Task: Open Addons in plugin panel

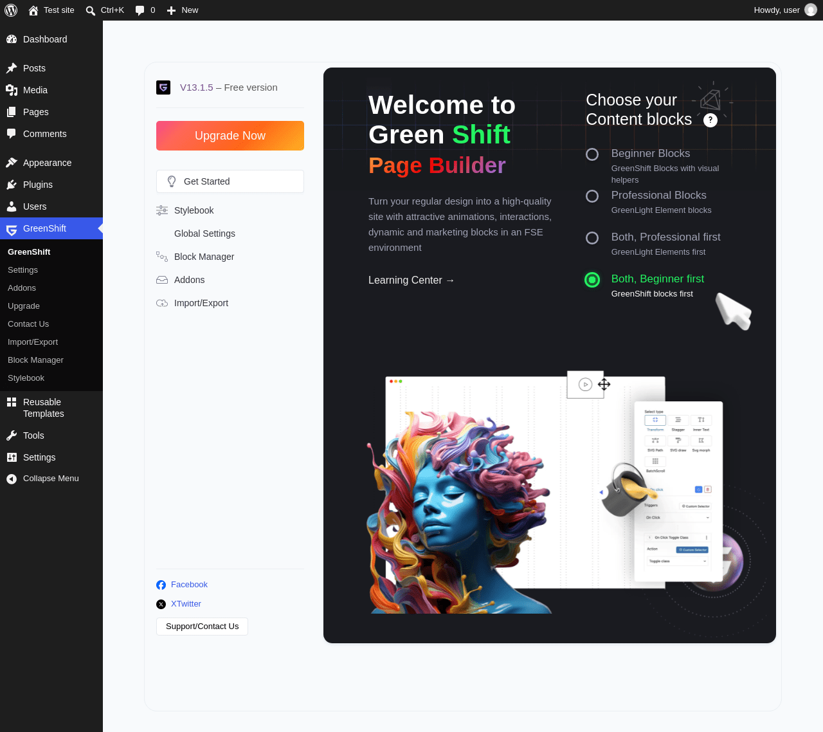Action: [x=189, y=280]
